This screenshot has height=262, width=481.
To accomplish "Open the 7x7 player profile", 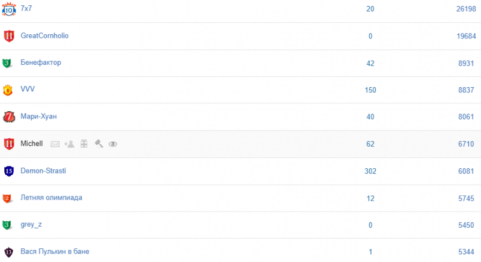I will 26,8.
